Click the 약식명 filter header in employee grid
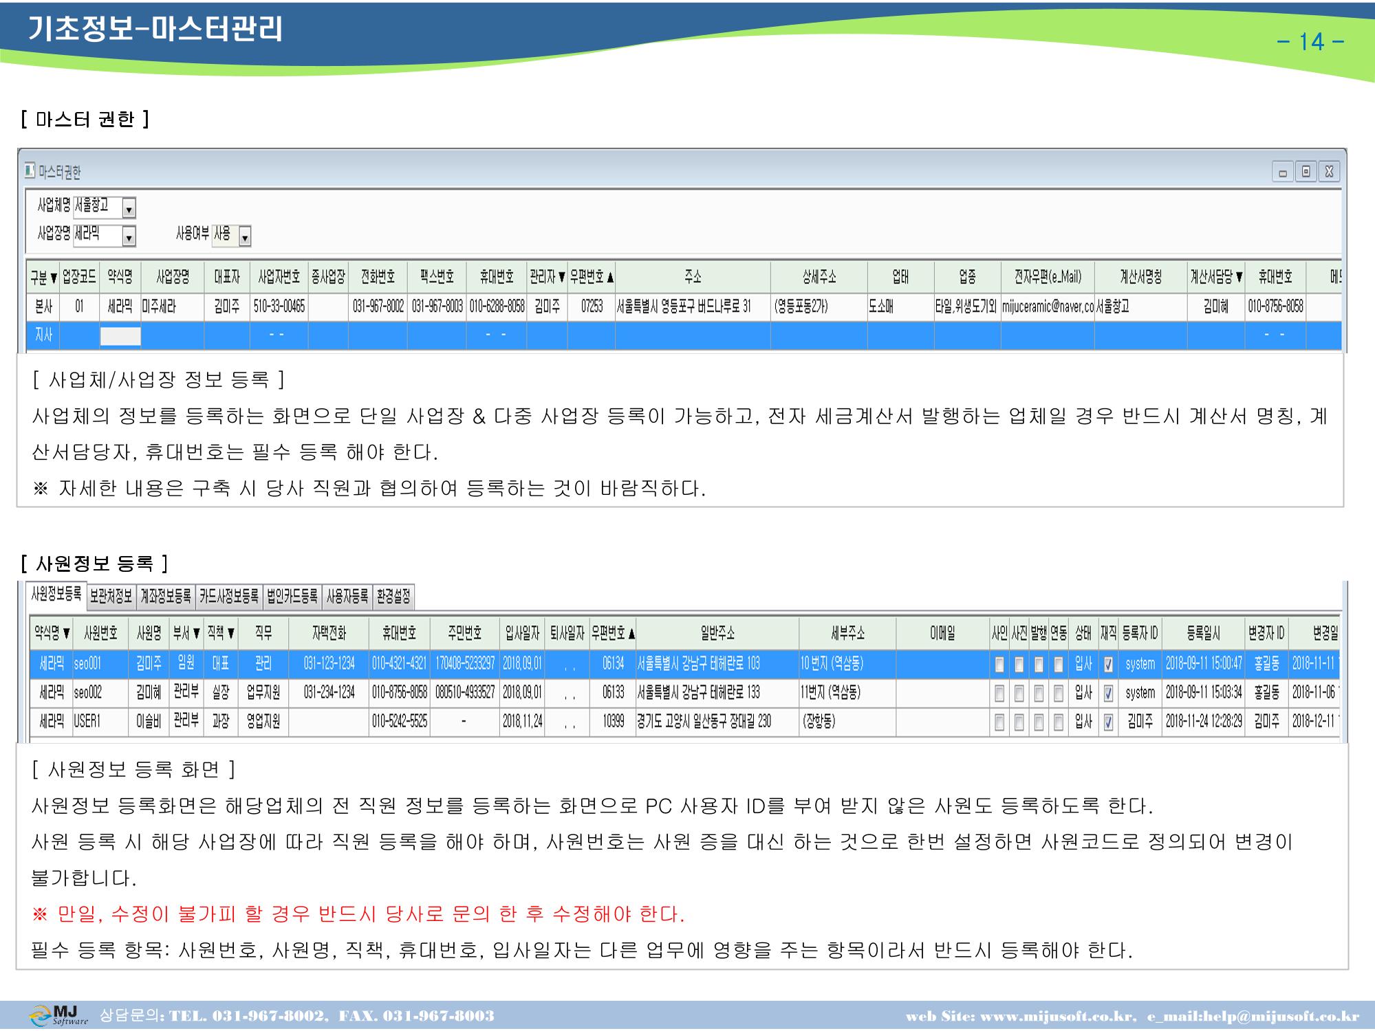 52,632
